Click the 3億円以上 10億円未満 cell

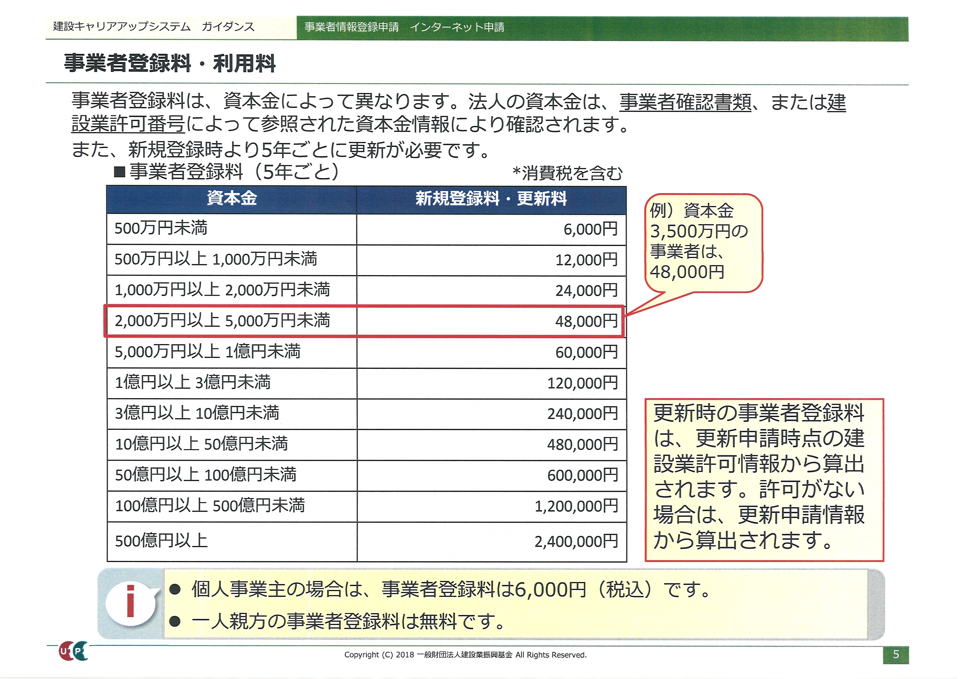(232, 414)
